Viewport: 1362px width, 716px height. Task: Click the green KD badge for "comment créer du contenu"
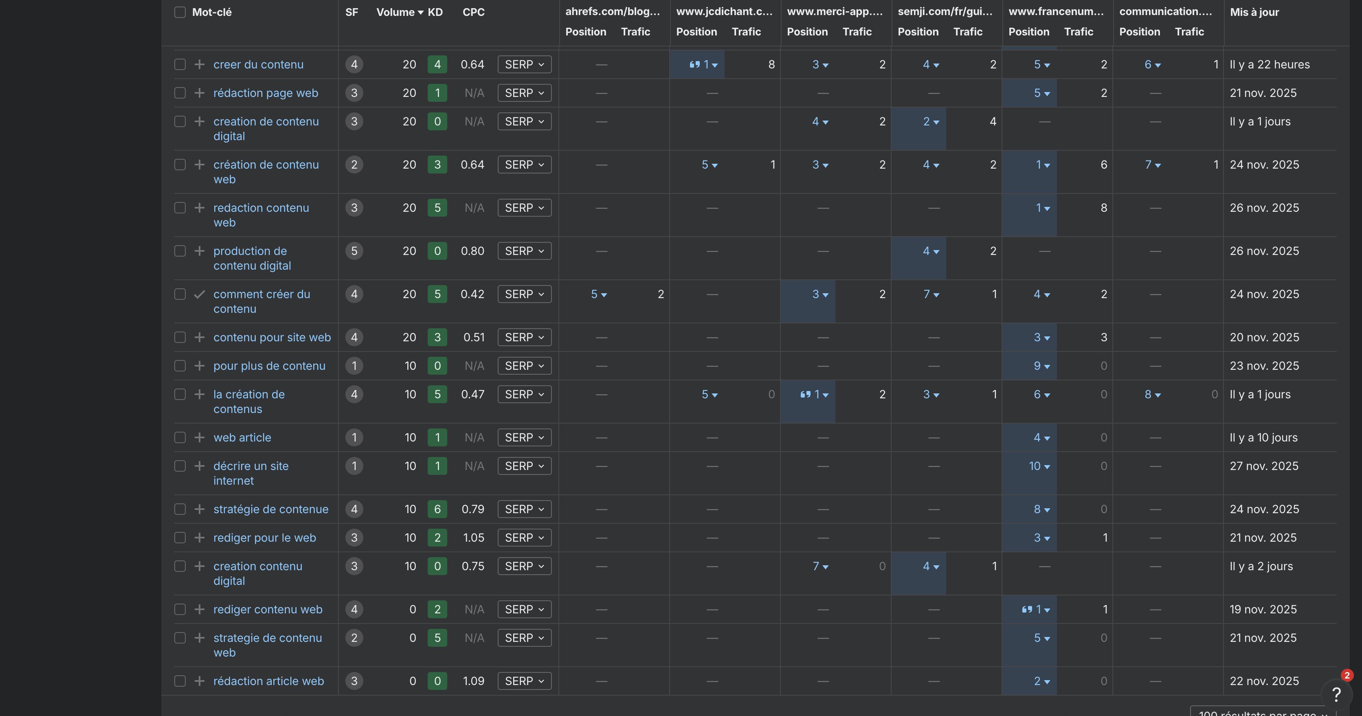(x=437, y=294)
